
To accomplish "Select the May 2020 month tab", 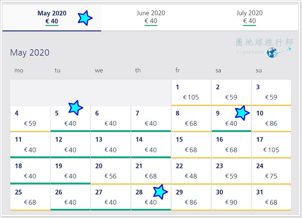I will [52, 17].
